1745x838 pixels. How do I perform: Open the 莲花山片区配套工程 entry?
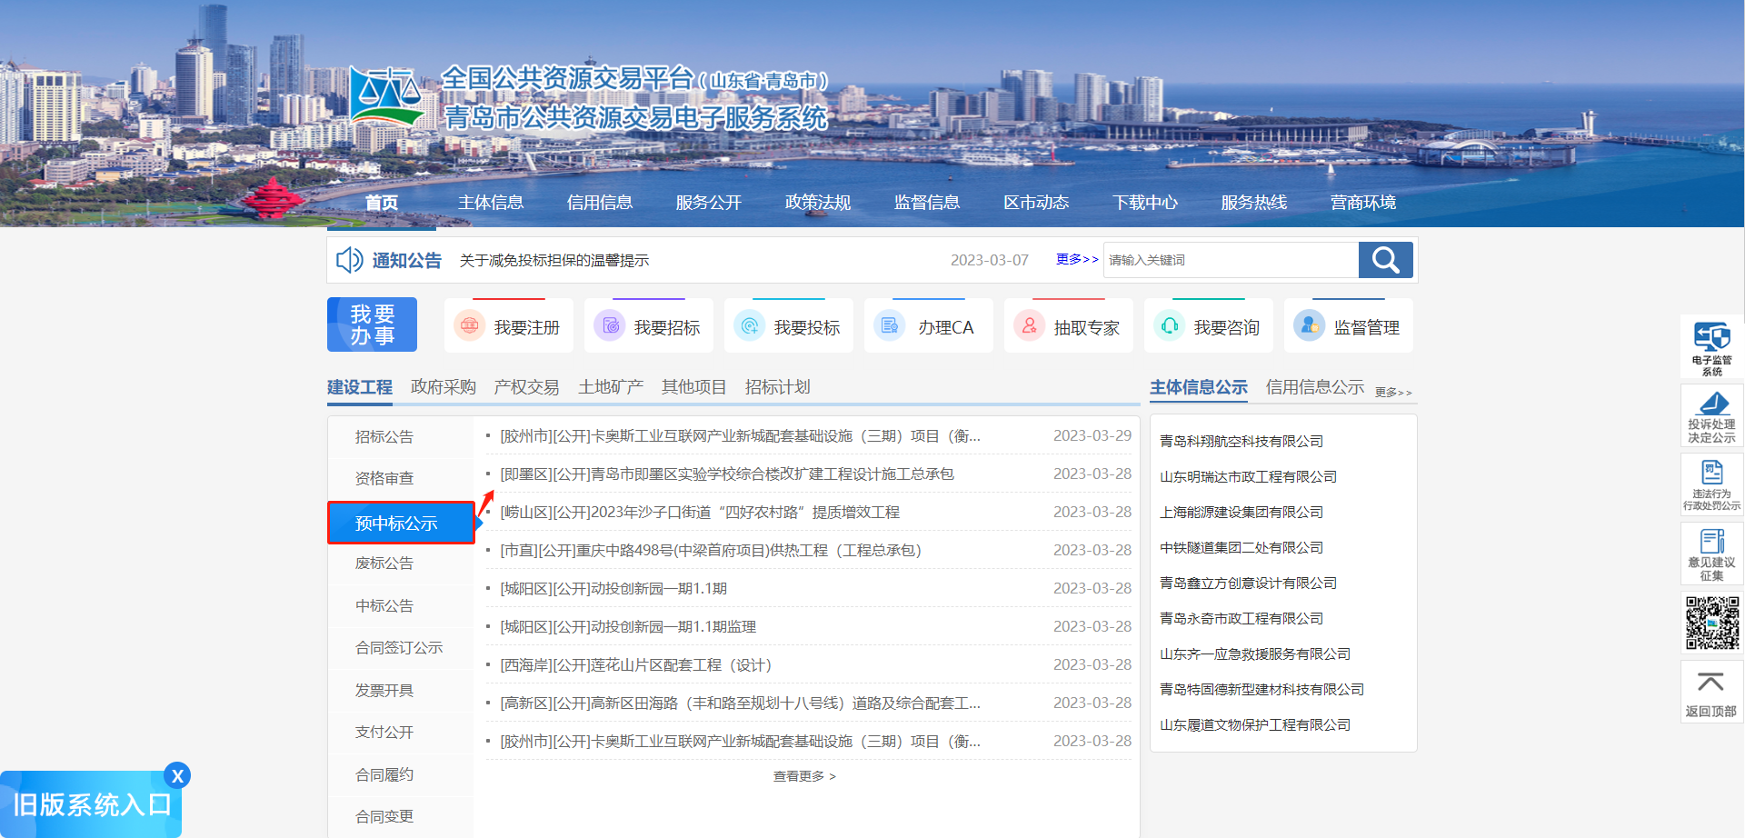[x=636, y=665]
